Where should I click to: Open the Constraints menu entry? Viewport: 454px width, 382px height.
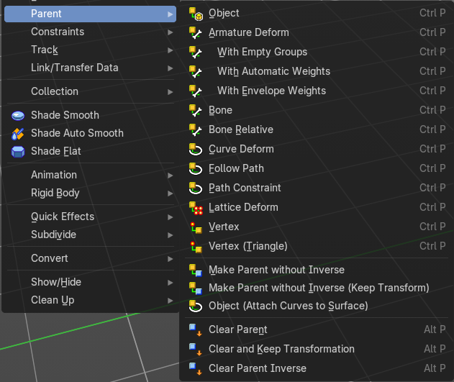pos(91,32)
